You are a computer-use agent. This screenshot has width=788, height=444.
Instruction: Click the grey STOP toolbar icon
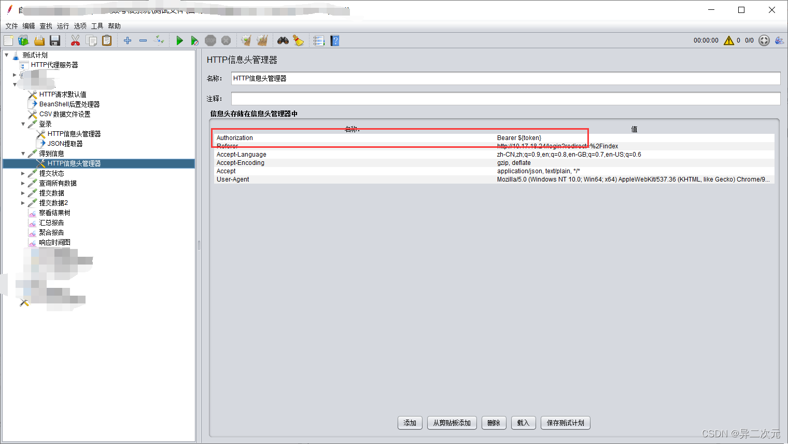210,40
